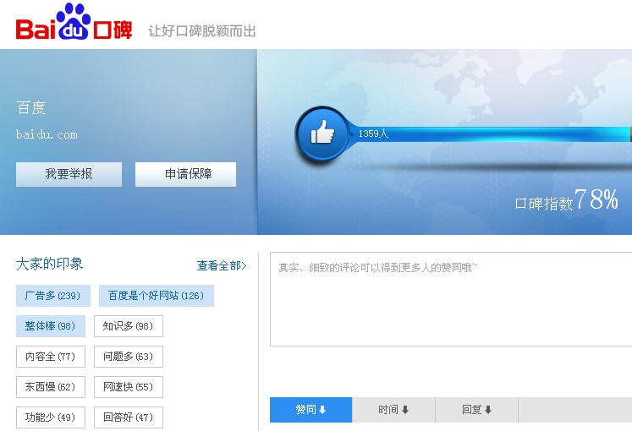Click the 口碑指数 78% score
The height and width of the screenshot is (431, 632).
pyautogui.click(x=566, y=199)
